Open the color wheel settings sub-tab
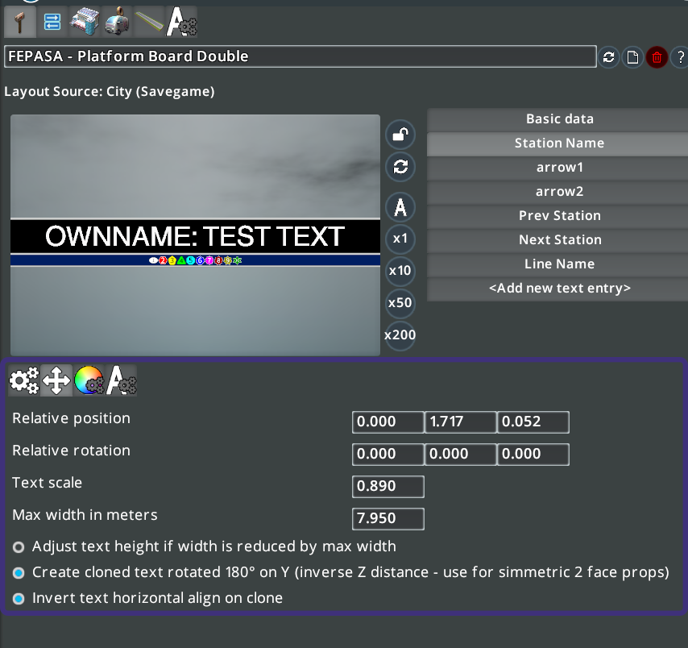 [89, 380]
